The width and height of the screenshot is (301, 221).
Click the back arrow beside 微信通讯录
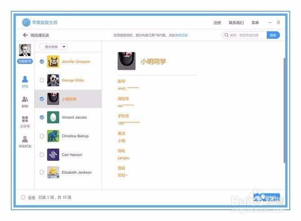(26, 35)
